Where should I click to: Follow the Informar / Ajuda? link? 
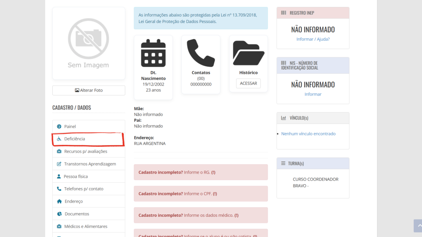point(313,39)
